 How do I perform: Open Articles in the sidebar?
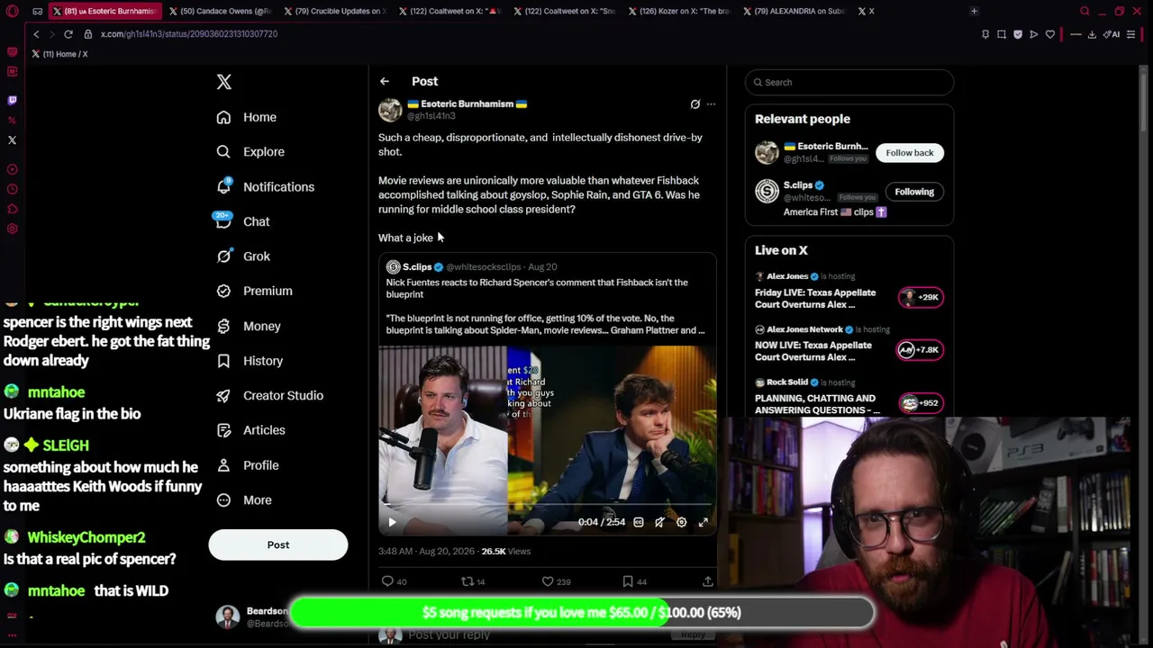pos(251,430)
